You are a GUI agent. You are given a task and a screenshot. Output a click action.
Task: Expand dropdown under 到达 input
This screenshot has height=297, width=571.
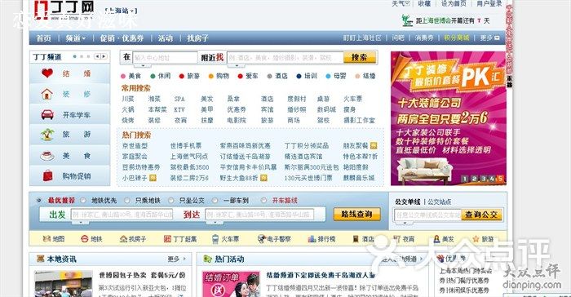click(215, 222)
